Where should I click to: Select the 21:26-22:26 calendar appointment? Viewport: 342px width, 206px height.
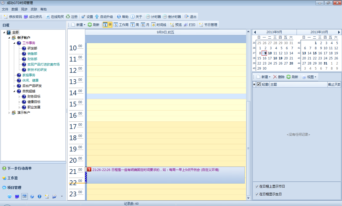pyautogui.click(x=166, y=175)
